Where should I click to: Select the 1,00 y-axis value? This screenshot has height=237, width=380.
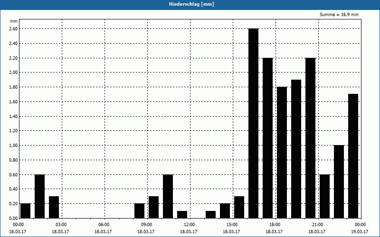pyautogui.click(x=14, y=146)
